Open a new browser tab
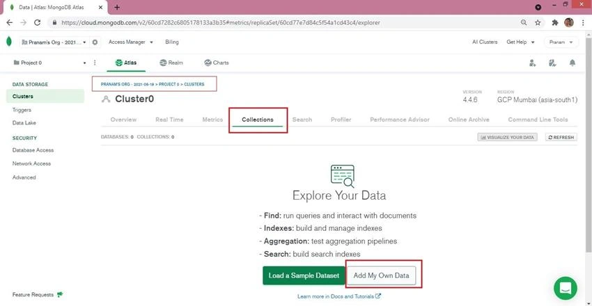592x306 pixels. [117, 7]
